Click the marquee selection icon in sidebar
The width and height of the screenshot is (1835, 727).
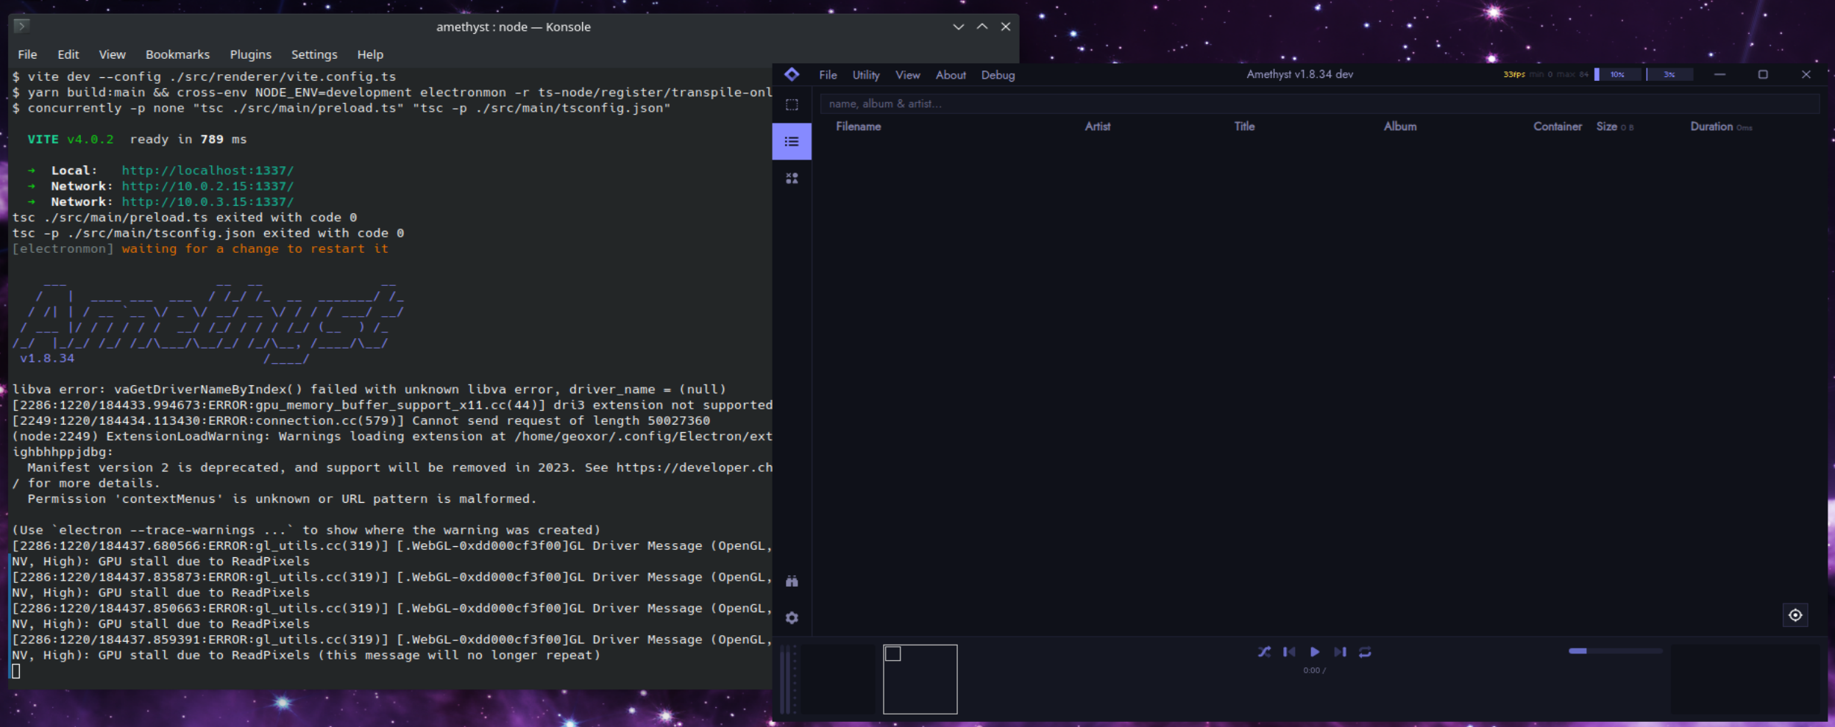click(x=792, y=104)
